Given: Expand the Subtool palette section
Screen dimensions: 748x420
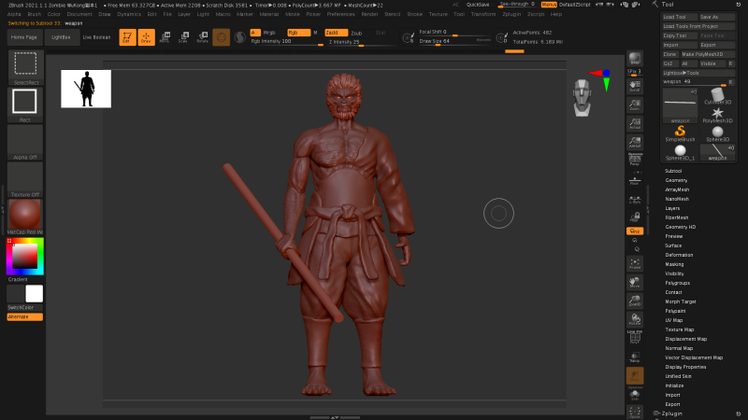Looking at the screenshot, I should (x=673, y=171).
